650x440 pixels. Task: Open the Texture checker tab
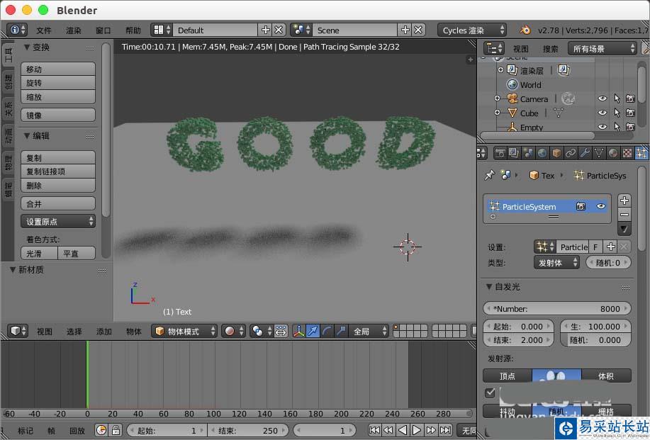tap(627, 153)
